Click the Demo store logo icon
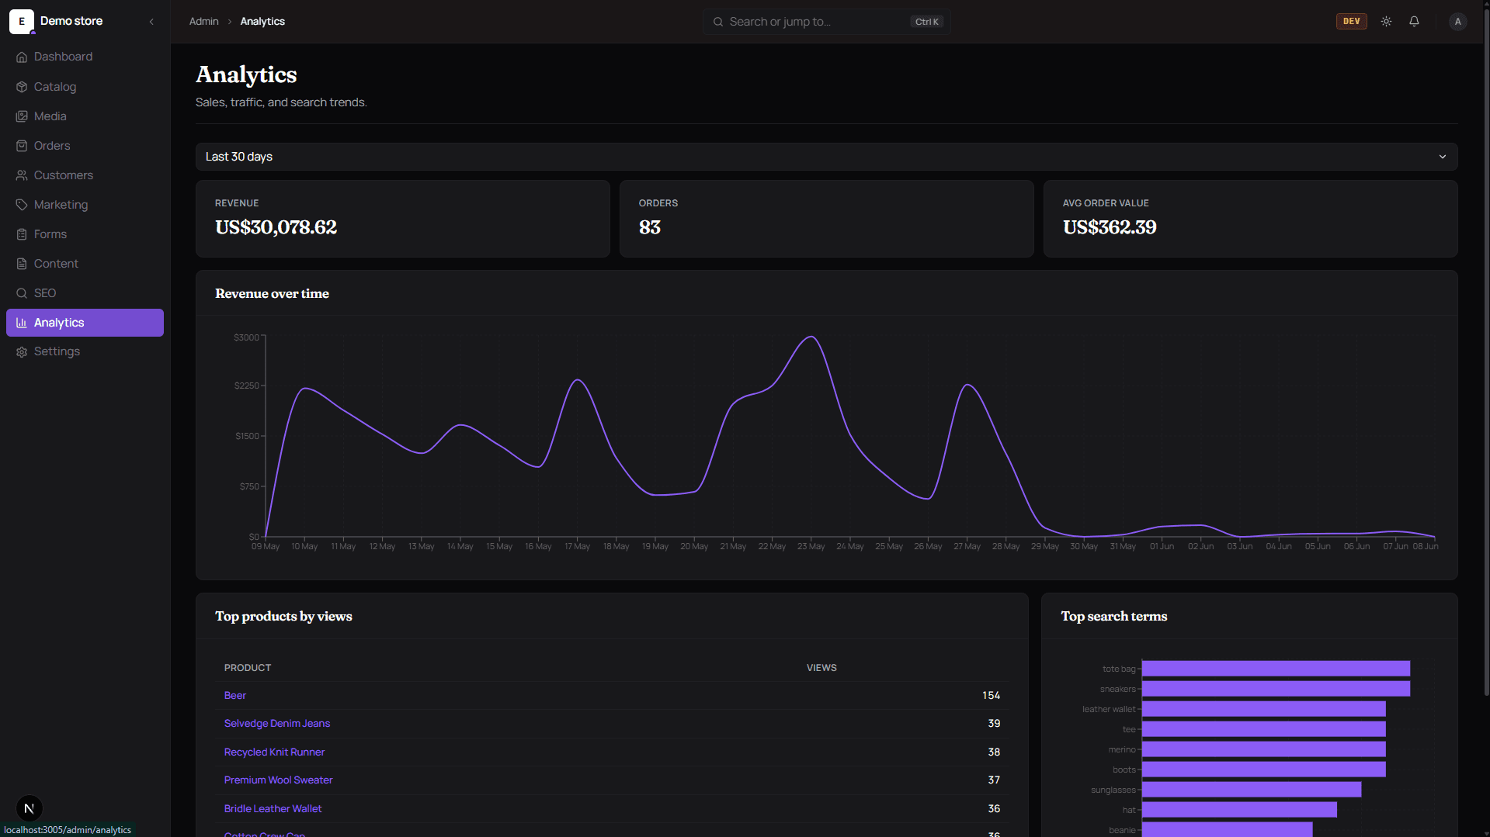This screenshot has height=837, width=1490. coord(21,22)
